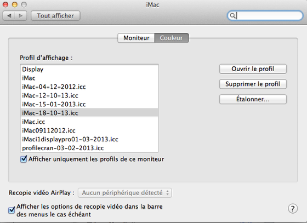Uncheck Afficher uniquement les profils de ce moniteur
The width and height of the screenshot is (307, 223).
[24, 159]
